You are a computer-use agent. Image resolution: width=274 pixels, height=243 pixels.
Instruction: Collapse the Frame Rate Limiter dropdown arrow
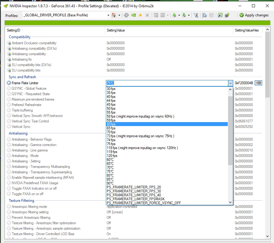230,83
